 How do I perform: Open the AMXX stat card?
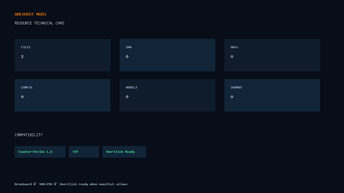272,55
